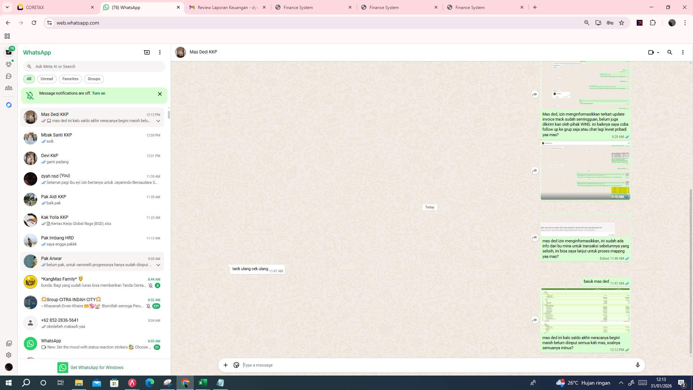Enable the Favorites filter
693x390 pixels.
70,79
